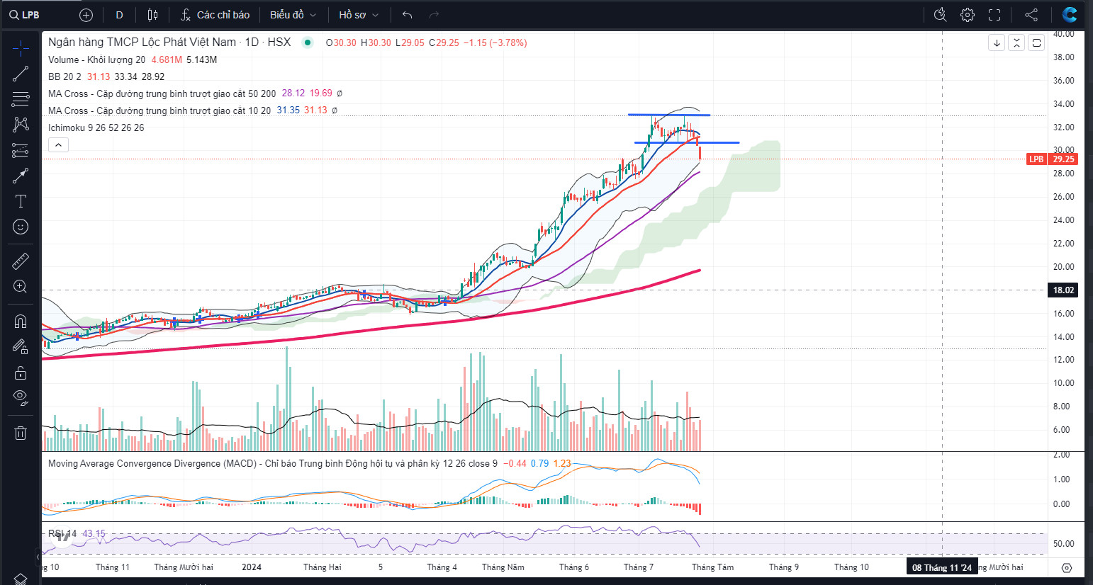
Task: Open the emoji icons tool
Action: tap(21, 227)
